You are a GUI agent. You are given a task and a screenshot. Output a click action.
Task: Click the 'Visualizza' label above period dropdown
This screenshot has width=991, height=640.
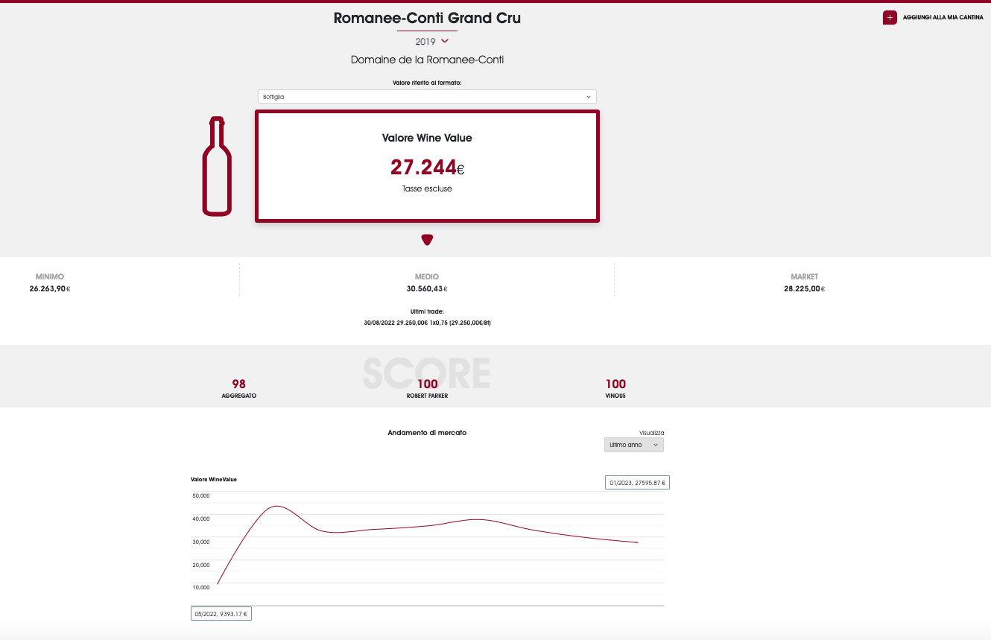[651, 432]
